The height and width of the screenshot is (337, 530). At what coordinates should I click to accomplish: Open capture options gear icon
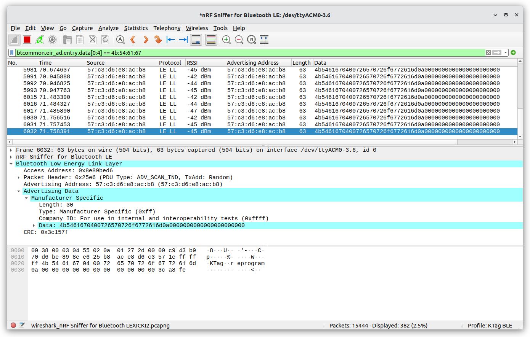tap(52, 40)
